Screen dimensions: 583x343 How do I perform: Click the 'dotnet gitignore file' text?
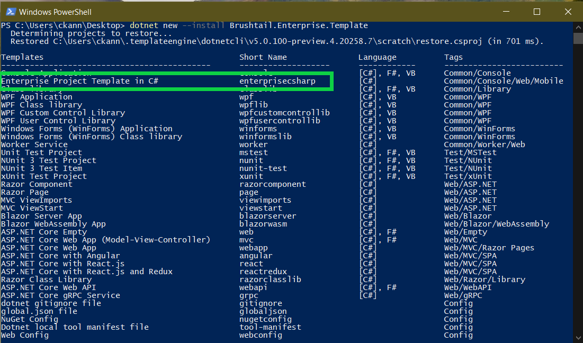[x=51, y=304]
